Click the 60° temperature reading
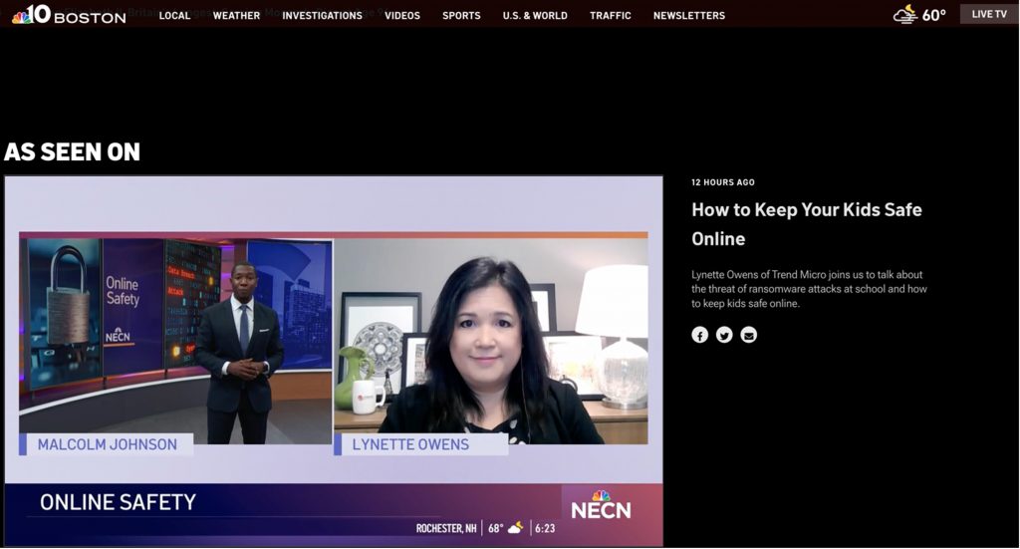 933,15
